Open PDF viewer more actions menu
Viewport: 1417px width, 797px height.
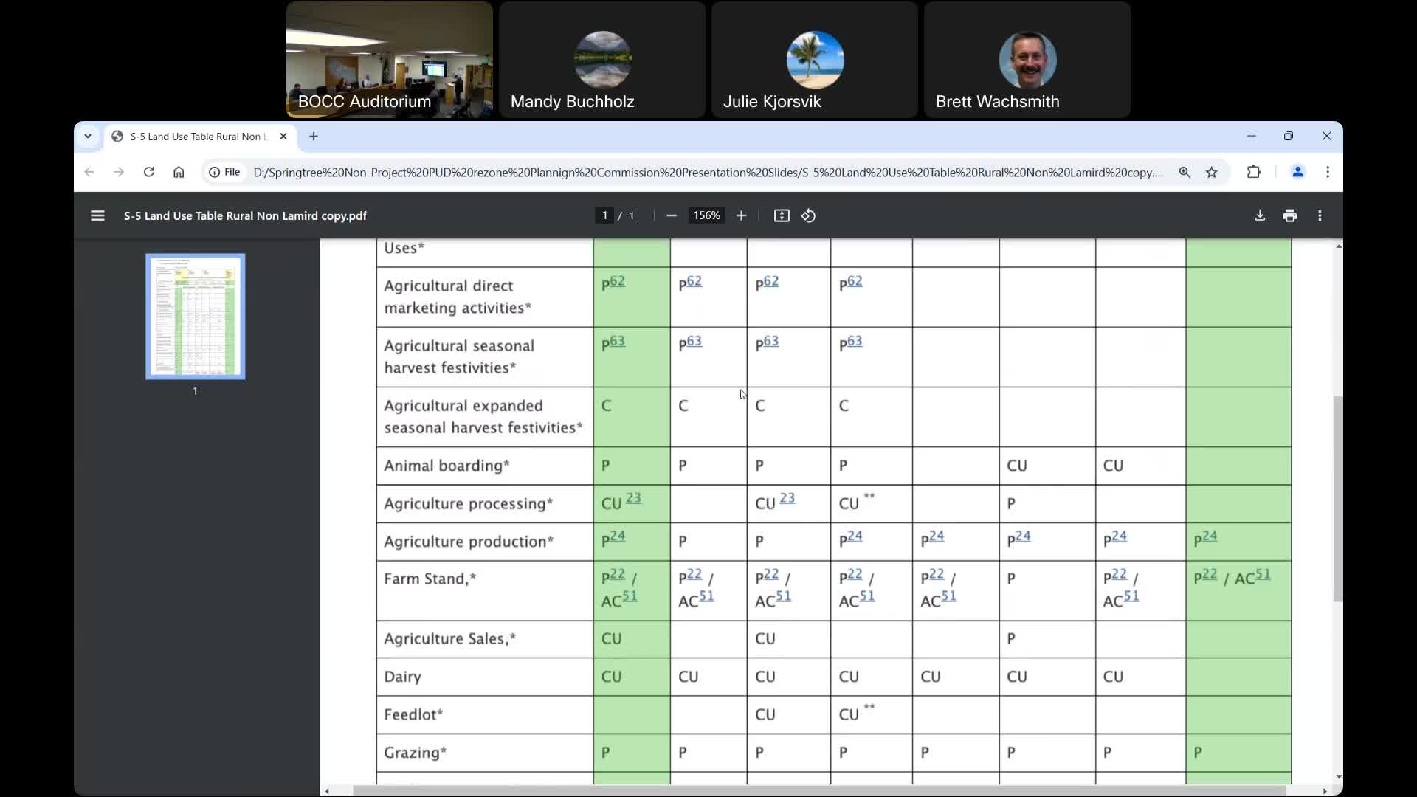click(x=1320, y=215)
